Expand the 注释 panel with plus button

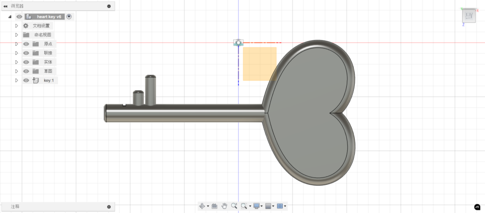[x=108, y=207]
